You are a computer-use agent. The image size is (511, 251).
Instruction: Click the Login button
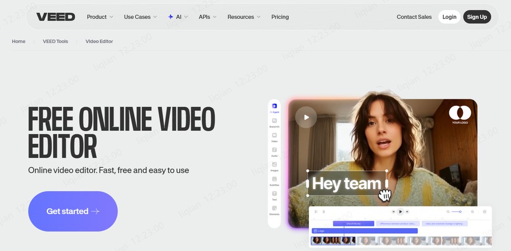click(x=449, y=17)
